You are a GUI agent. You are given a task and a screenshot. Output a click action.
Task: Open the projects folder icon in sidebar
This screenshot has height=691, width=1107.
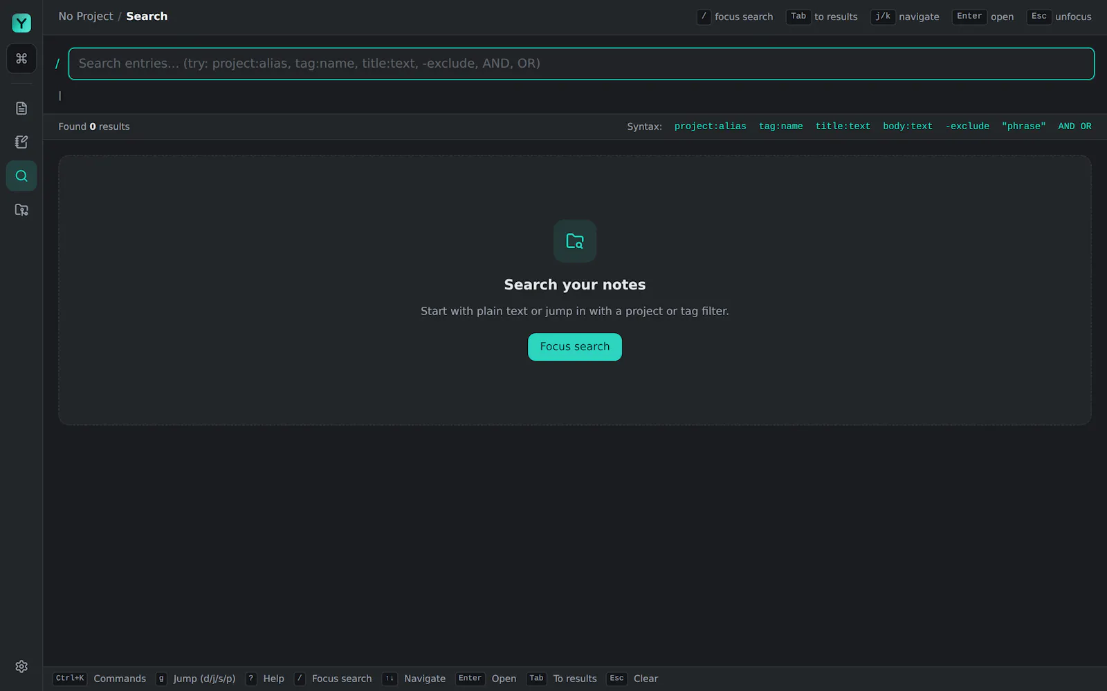pos(21,209)
